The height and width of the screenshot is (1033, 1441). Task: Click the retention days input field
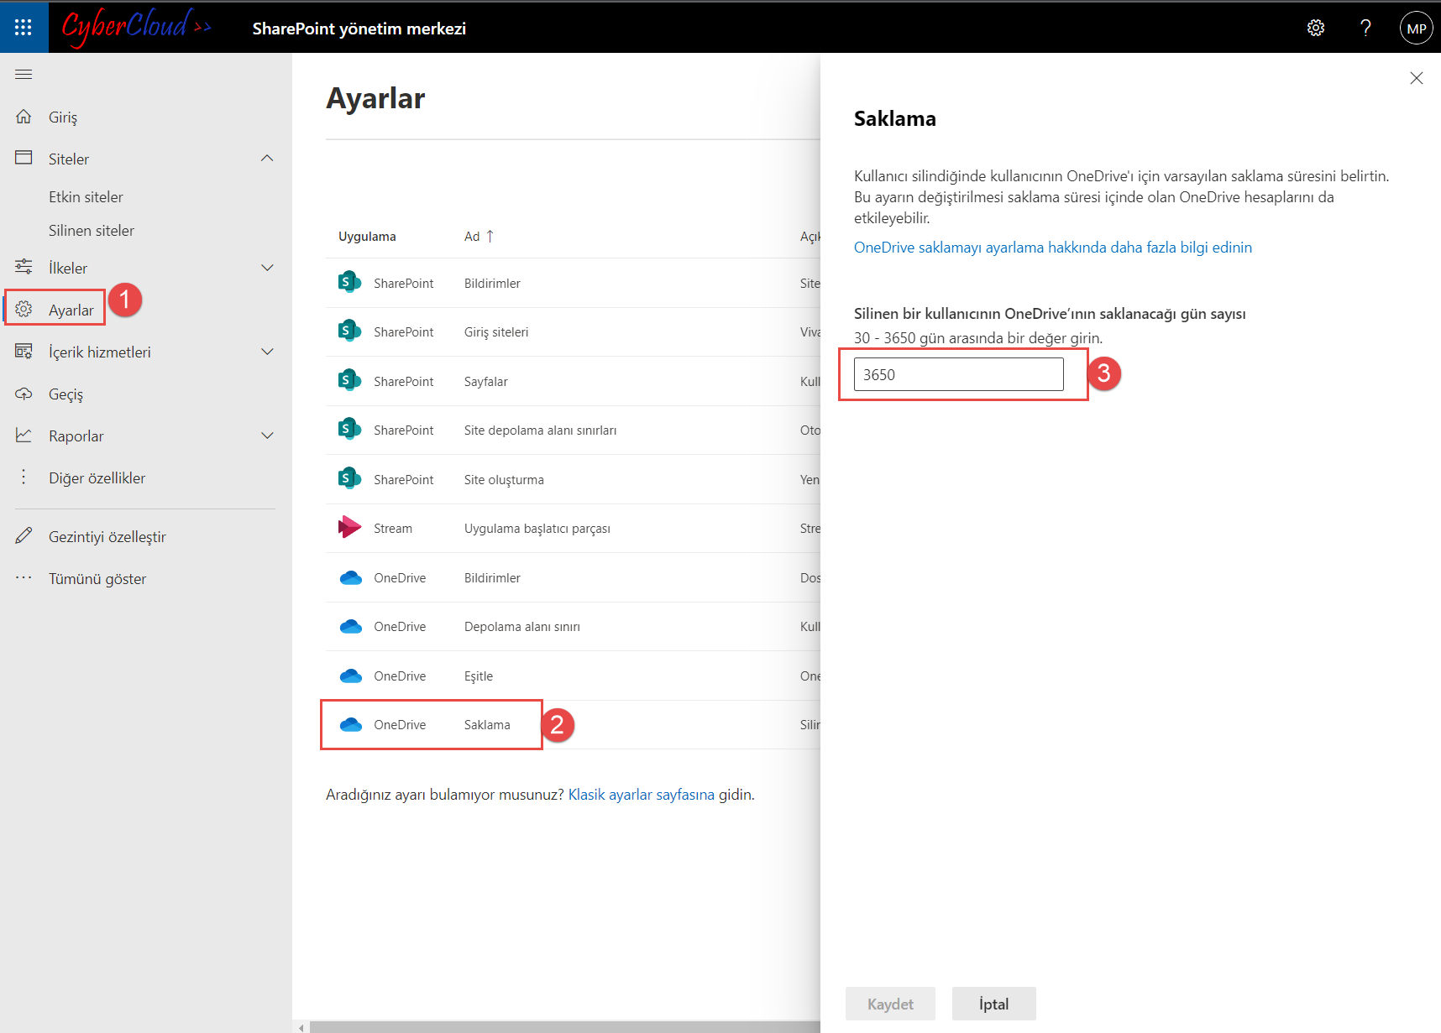tap(958, 374)
